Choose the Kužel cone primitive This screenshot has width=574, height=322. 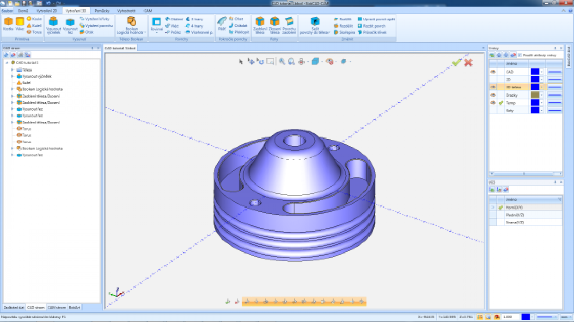point(34,26)
